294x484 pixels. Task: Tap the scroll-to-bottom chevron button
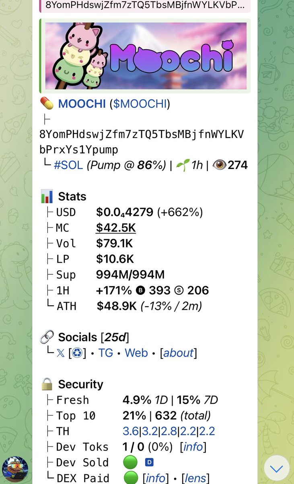[277, 468]
